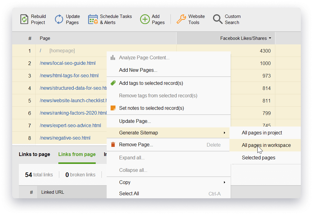Switch to the Links to page tab
Image resolution: width=313 pixels, height=215 pixels.
click(34, 154)
